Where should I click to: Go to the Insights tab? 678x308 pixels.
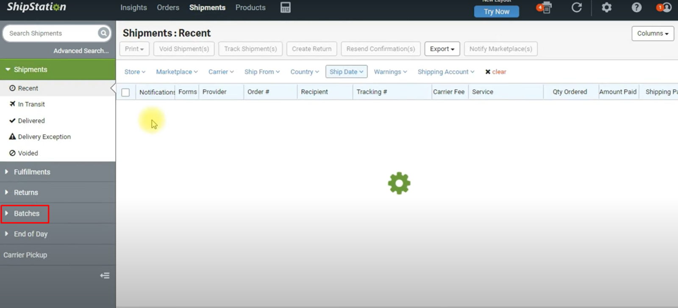133,8
